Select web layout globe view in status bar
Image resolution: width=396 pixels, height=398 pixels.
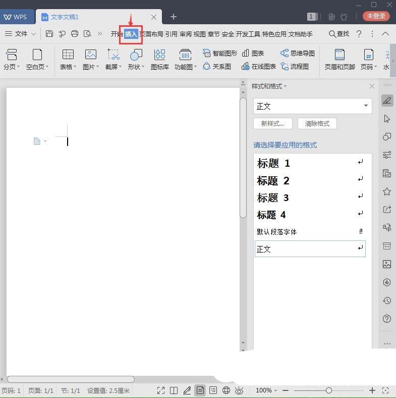pyautogui.click(x=226, y=390)
